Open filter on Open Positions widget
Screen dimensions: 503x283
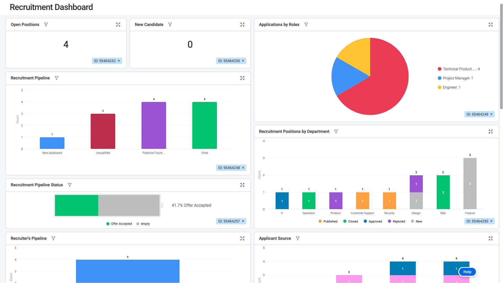(46, 25)
